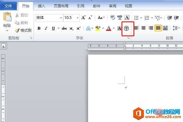Click the Character Shading icon
This screenshot has height=122, width=183.
pyautogui.click(x=119, y=28)
